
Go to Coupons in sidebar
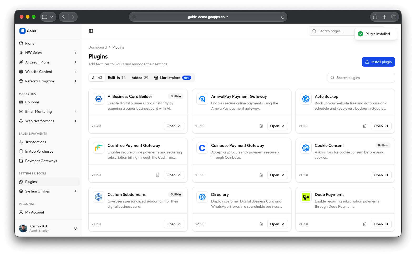48,102
